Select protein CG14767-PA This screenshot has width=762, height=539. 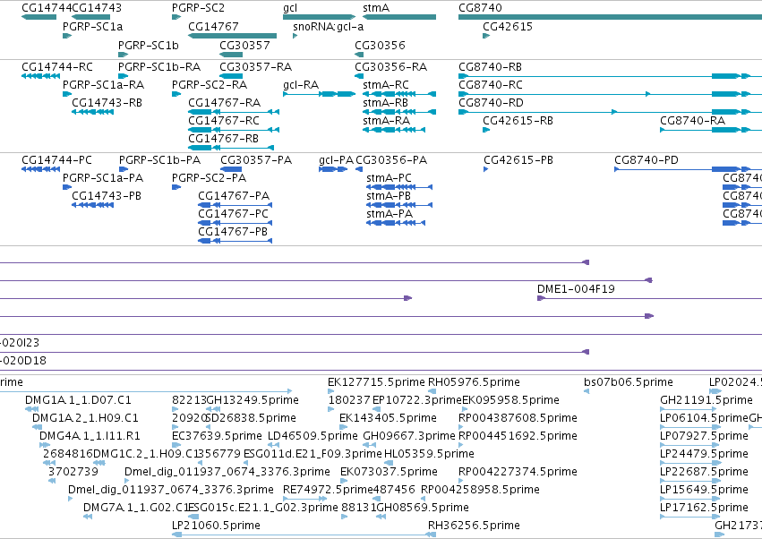[235, 205]
